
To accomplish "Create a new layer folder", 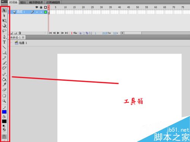I will 16,33.
